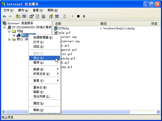The height and width of the screenshot is (121, 162).
Task: Open context menu 查看(V) submenu
Action: click(x=45, y=81)
